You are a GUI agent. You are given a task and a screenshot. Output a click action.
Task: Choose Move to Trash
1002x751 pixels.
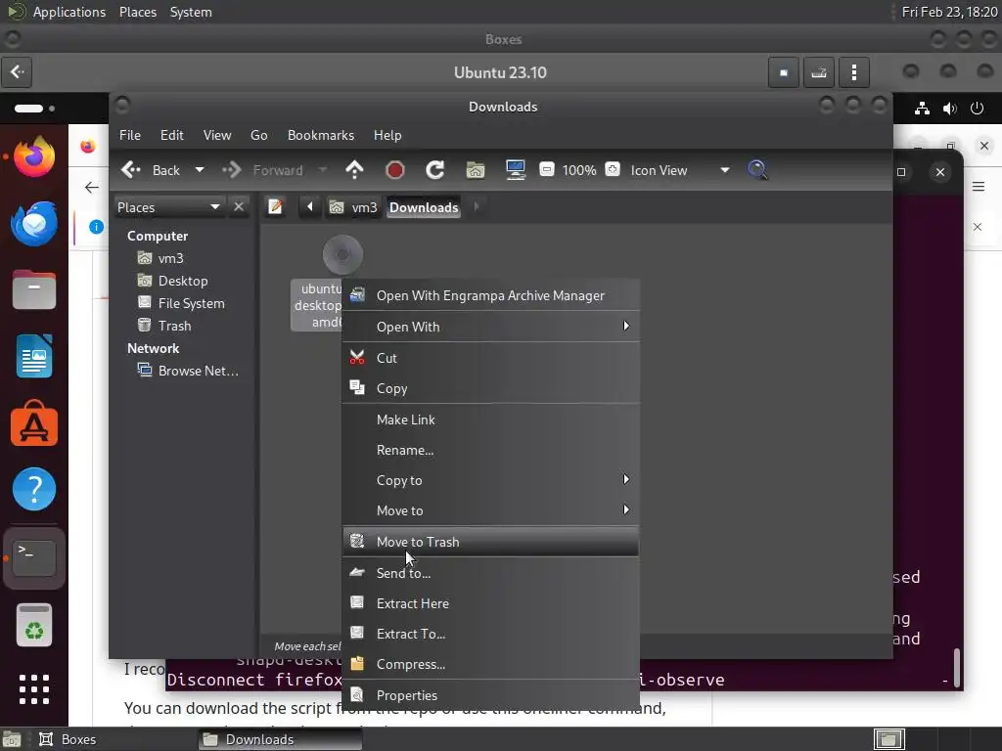[x=491, y=542]
